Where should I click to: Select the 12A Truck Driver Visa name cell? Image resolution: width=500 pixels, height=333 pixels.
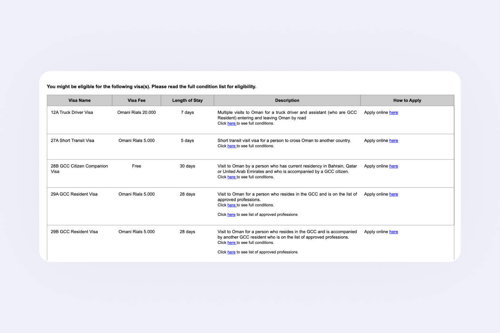tap(72, 112)
